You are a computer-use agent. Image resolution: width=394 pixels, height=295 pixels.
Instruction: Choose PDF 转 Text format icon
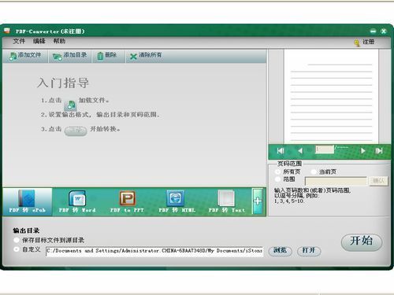[226, 198]
